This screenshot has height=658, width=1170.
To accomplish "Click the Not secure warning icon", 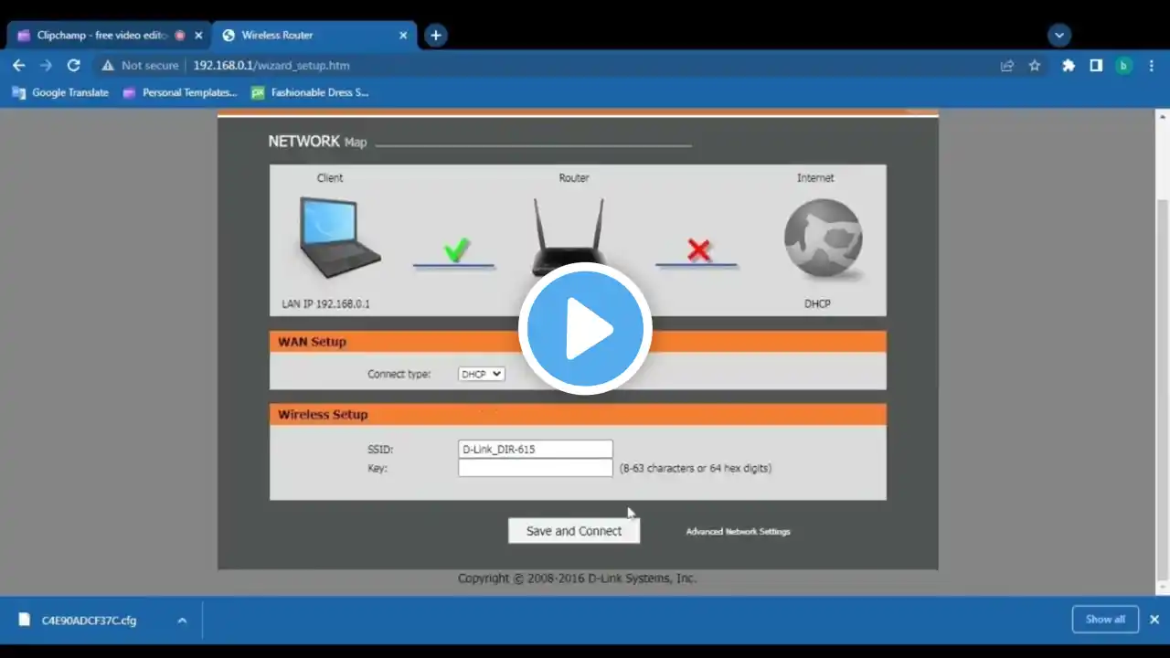I will tap(108, 65).
